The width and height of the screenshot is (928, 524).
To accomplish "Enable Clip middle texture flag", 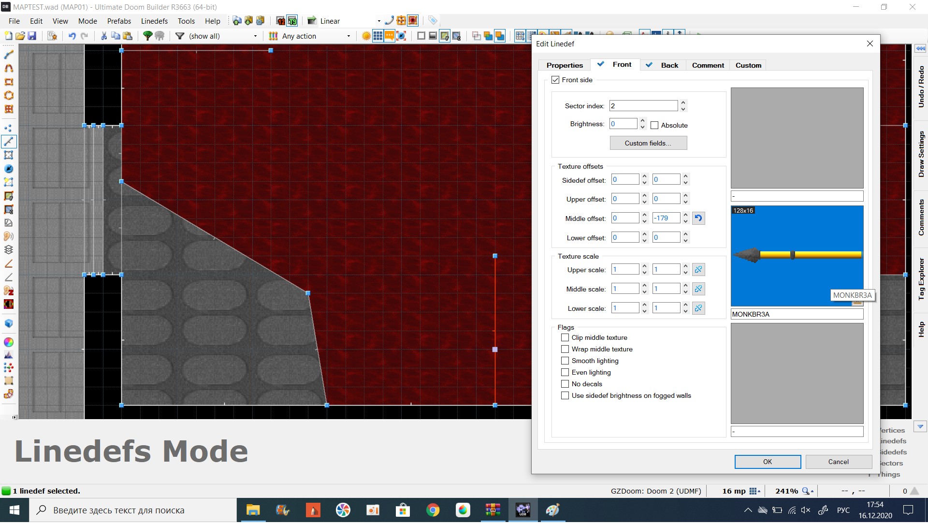I will click(565, 338).
